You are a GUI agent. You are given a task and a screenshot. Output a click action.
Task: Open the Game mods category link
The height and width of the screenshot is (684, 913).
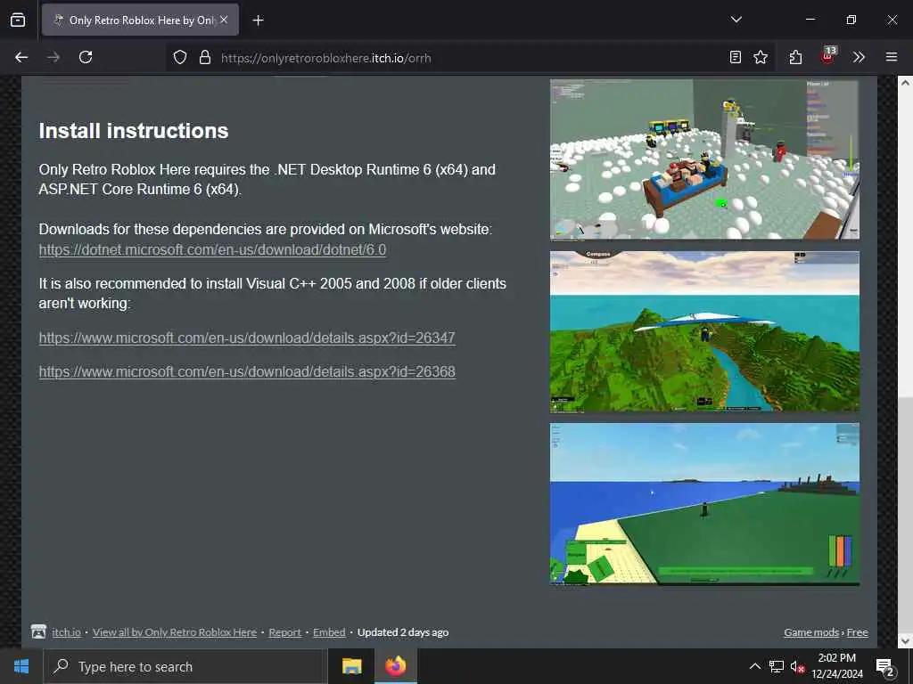tap(811, 632)
